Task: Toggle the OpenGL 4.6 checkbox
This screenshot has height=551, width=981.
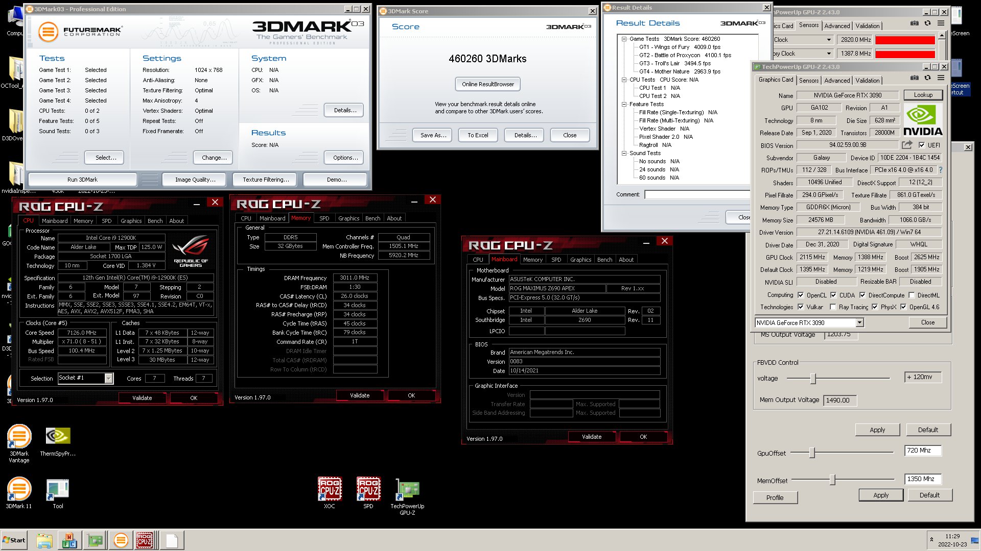Action: pyautogui.click(x=903, y=307)
